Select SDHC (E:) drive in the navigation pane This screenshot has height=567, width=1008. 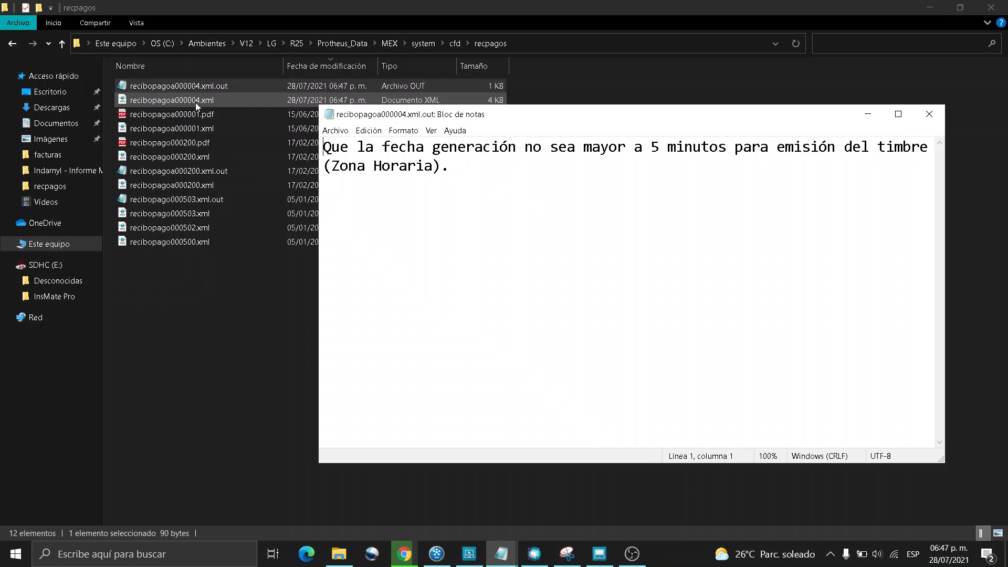pos(45,265)
